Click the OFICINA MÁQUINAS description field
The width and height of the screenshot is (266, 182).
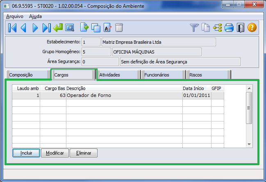157,52
